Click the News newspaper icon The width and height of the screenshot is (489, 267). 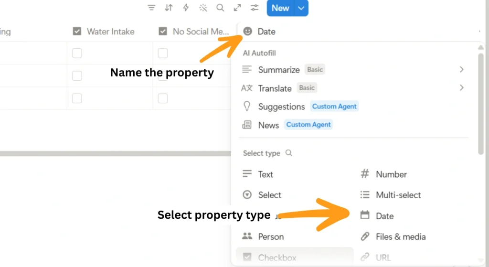247,125
